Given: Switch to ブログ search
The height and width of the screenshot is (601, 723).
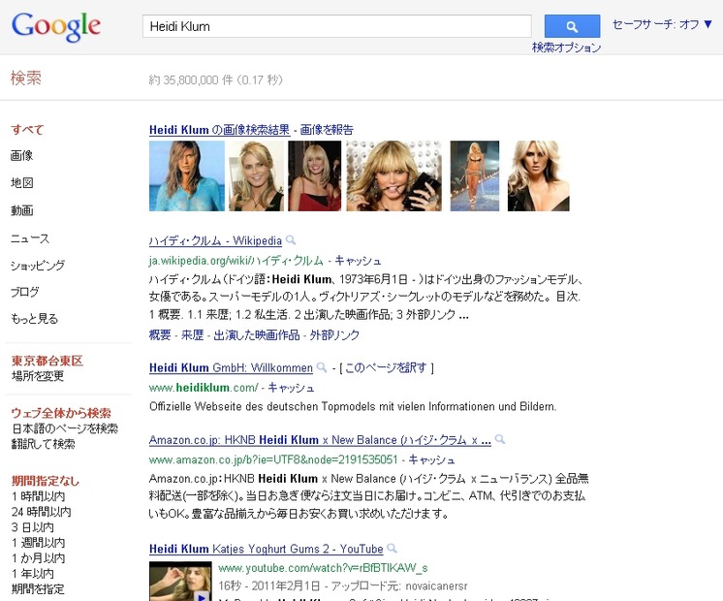Looking at the screenshot, I should pos(25,292).
